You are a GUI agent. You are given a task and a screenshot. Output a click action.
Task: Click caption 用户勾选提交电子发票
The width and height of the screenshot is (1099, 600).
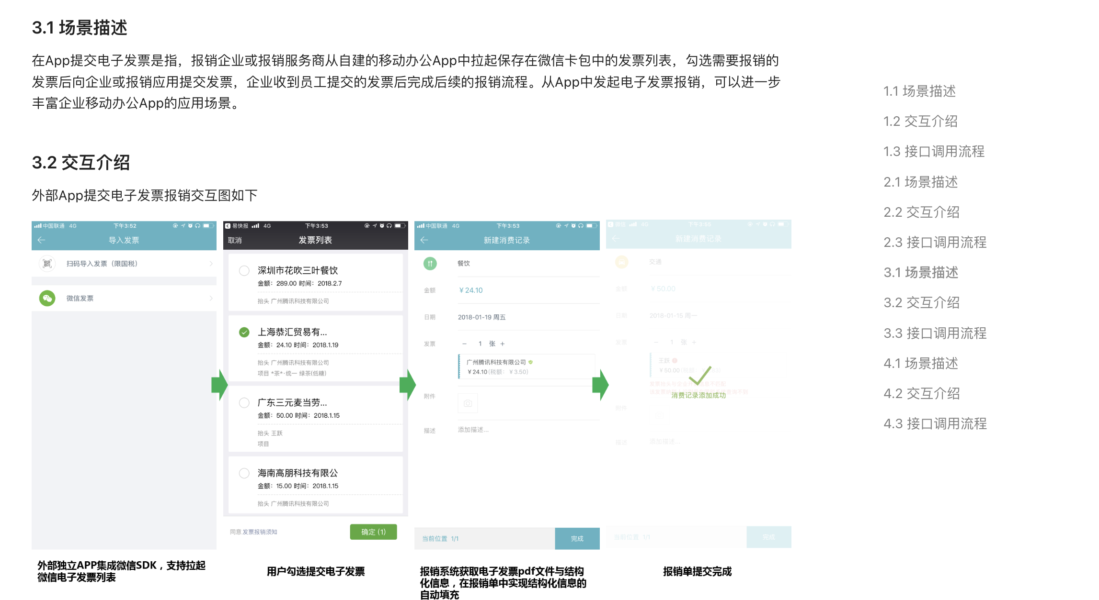(x=316, y=571)
